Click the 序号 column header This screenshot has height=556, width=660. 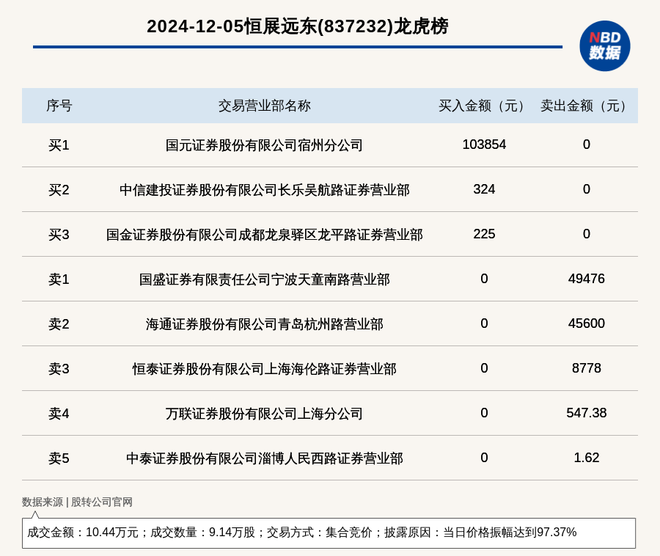click(59, 106)
